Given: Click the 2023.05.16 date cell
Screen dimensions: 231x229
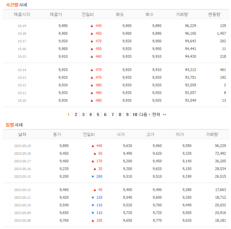Looking at the screenshot, I should [22, 169].
